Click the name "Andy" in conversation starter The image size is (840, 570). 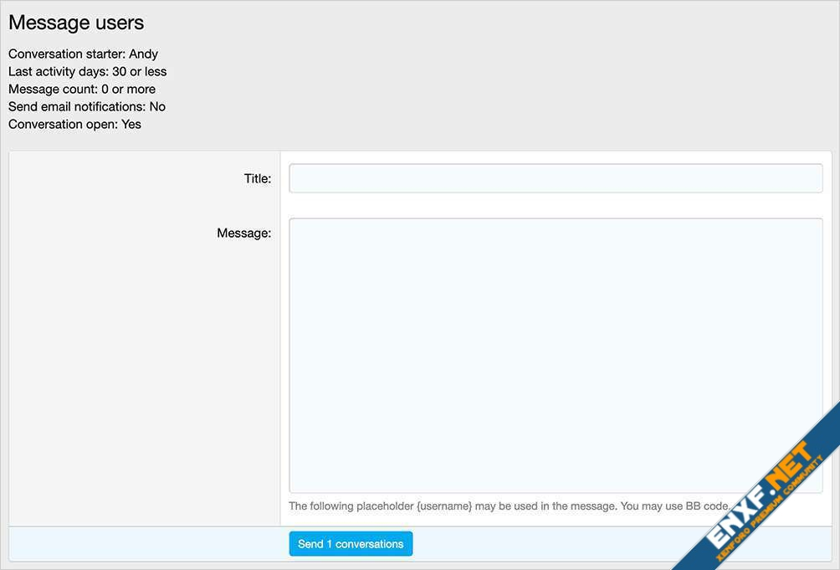point(143,54)
